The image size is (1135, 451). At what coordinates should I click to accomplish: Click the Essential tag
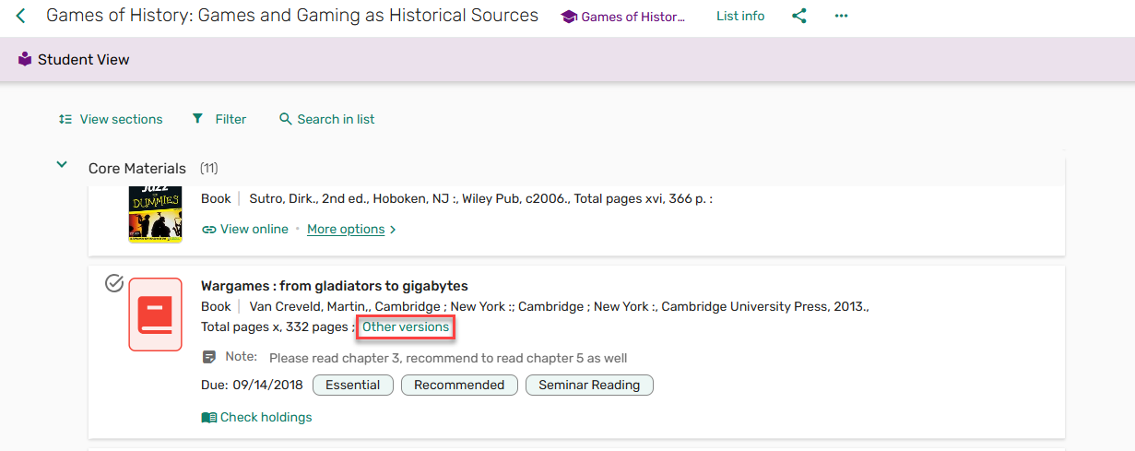[353, 385]
